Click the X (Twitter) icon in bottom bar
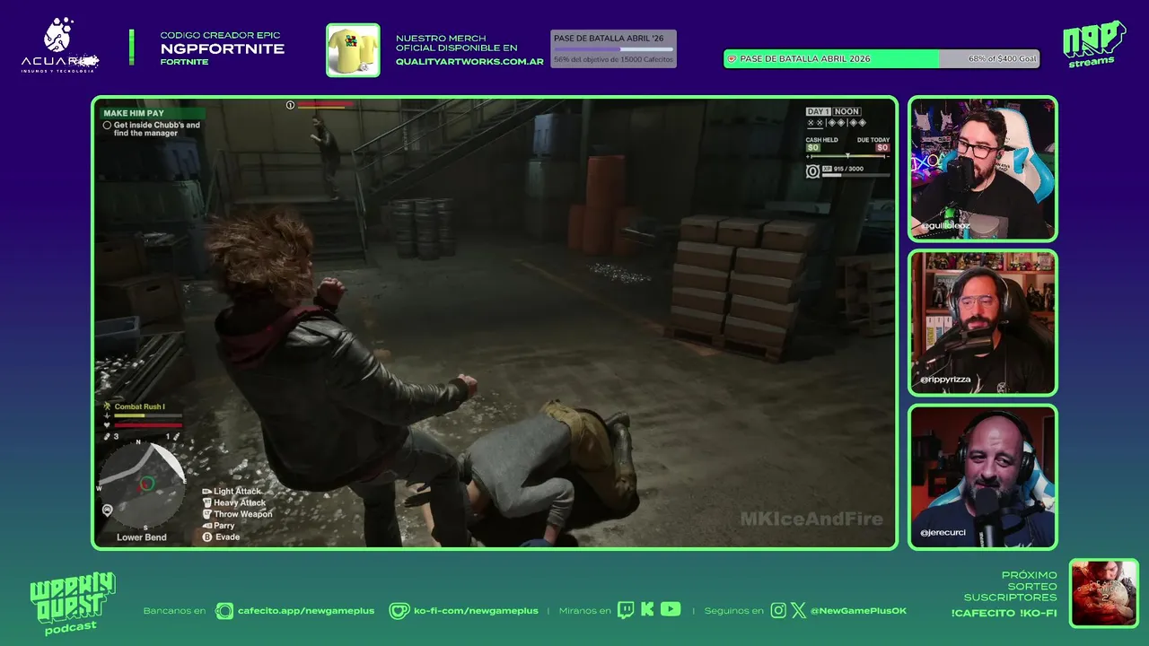Image resolution: width=1149 pixels, height=646 pixels. coord(798,610)
